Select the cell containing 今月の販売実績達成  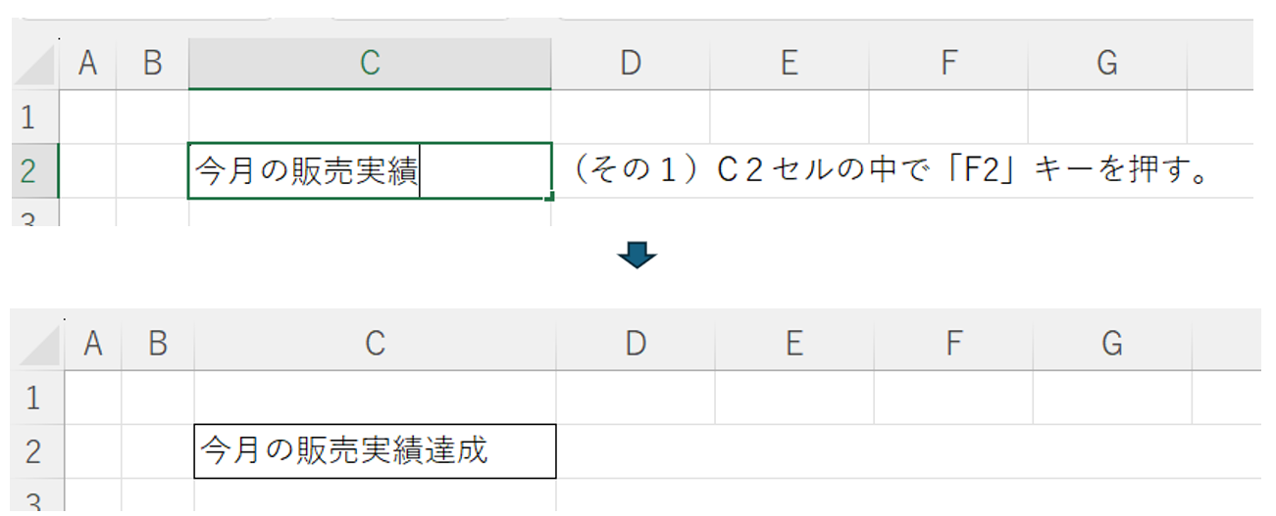coord(375,451)
